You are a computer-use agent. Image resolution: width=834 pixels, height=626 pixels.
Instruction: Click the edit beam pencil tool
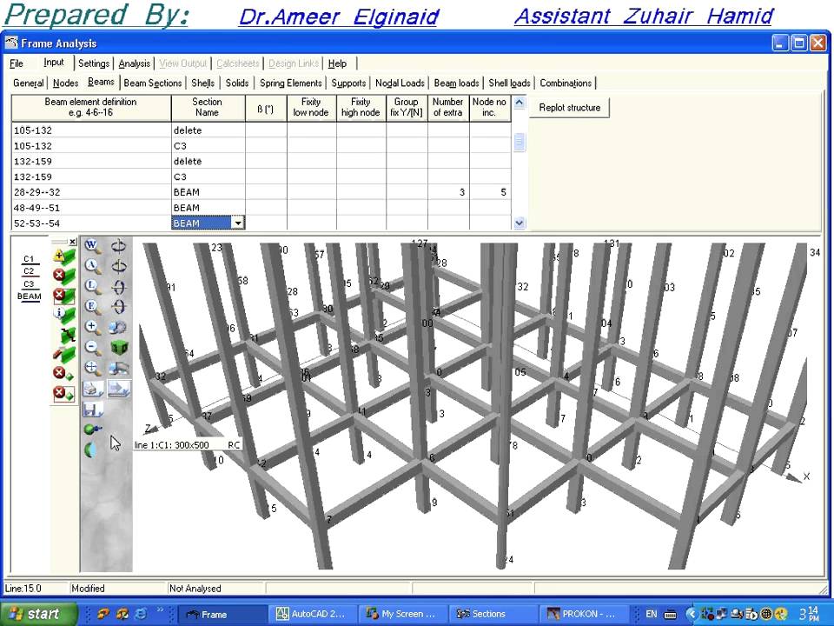click(64, 354)
